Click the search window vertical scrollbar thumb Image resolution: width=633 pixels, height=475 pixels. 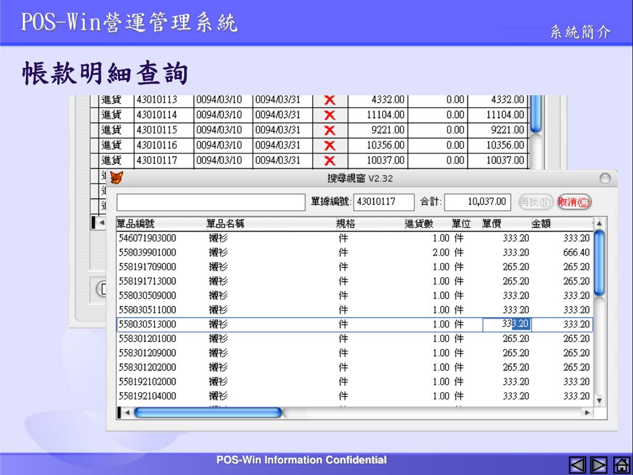(x=600, y=263)
